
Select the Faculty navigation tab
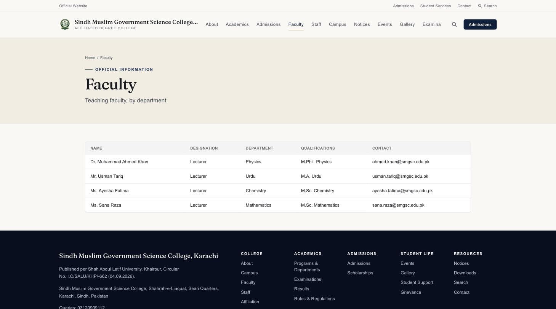tap(296, 24)
